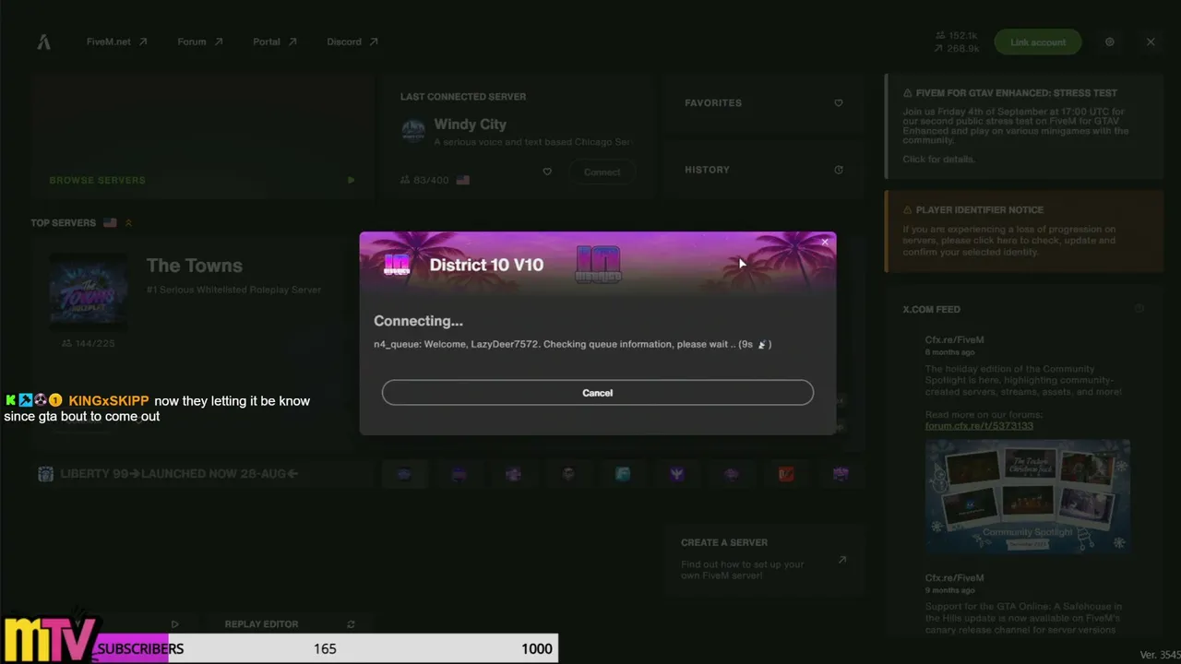Click the Cfx.re/FiveM post author, 9 months ago
This screenshot has width=1181, height=664.
coord(955,578)
